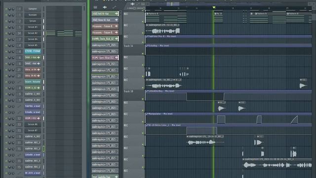Viewport: 316px width, 178px height.
Task: Open the Serum #6 channel
Action: 33,124
